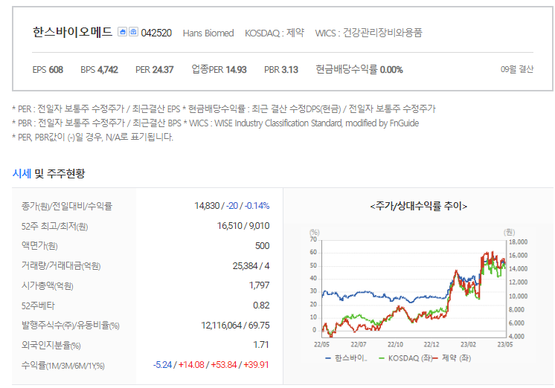Click the WICS : 건강관리장비와용품 classification
This screenshot has height=388, width=555.
tap(368, 33)
